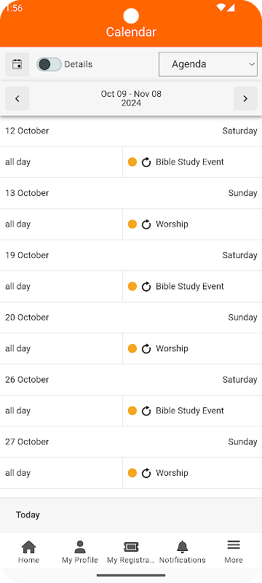The image size is (262, 583).
Task: Tap orange dot for 26 October Bible Study
Action: (132, 410)
